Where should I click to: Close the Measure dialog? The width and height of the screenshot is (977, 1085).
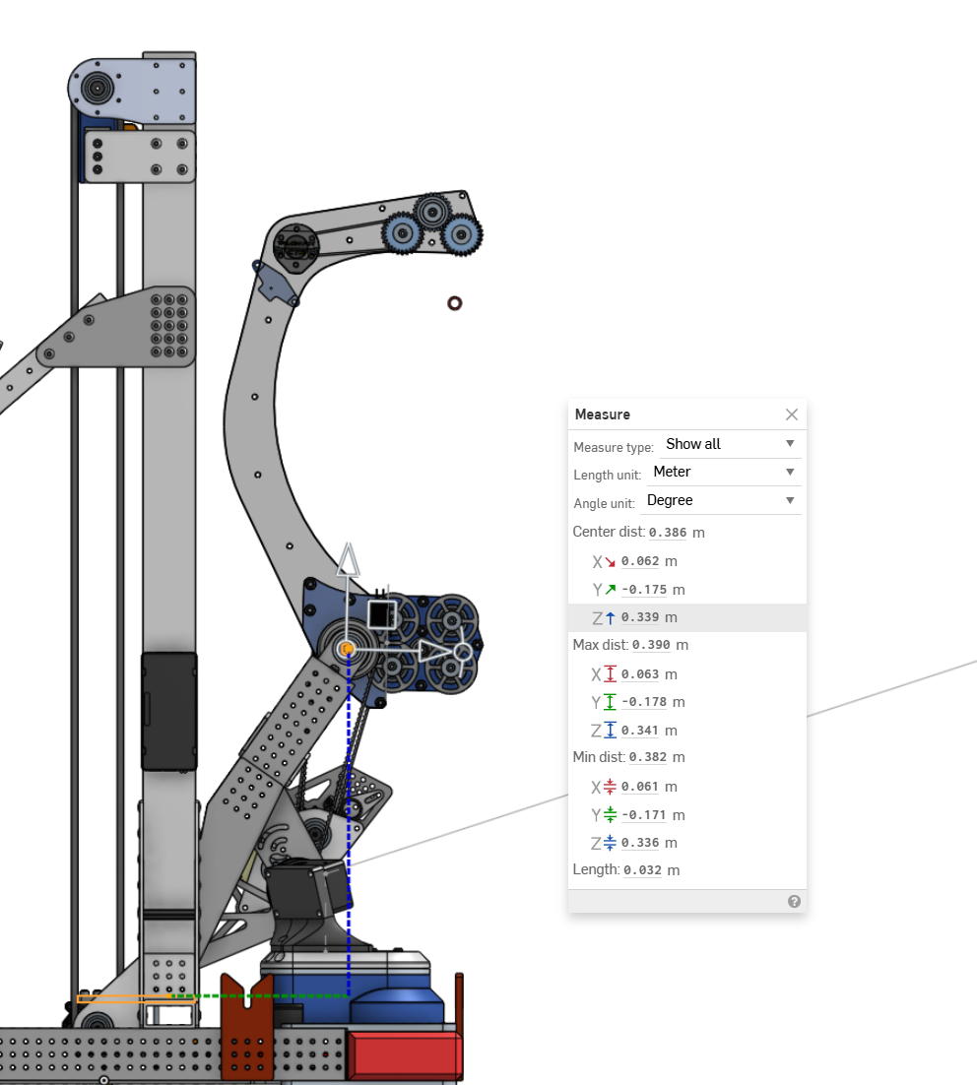[x=791, y=415]
